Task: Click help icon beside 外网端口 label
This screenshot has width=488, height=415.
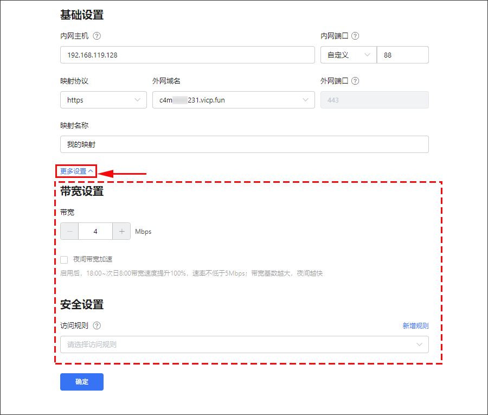Action: (x=355, y=81)
